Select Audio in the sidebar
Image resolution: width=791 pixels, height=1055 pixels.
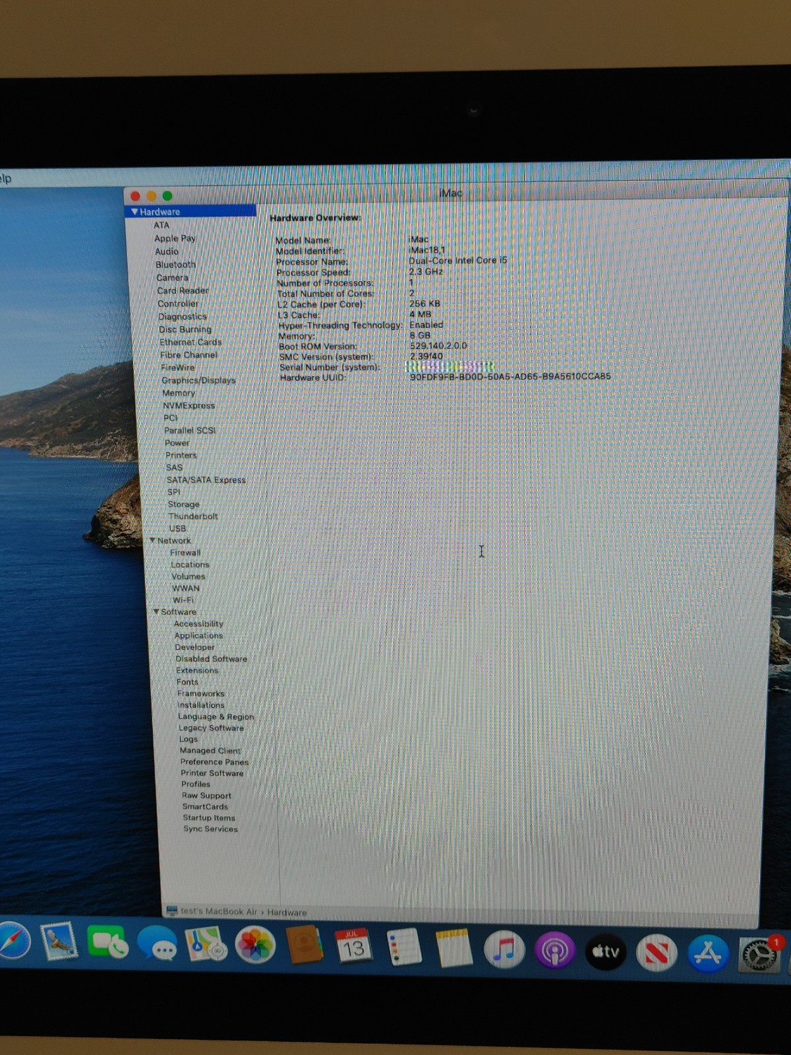[x=167, y=251]
